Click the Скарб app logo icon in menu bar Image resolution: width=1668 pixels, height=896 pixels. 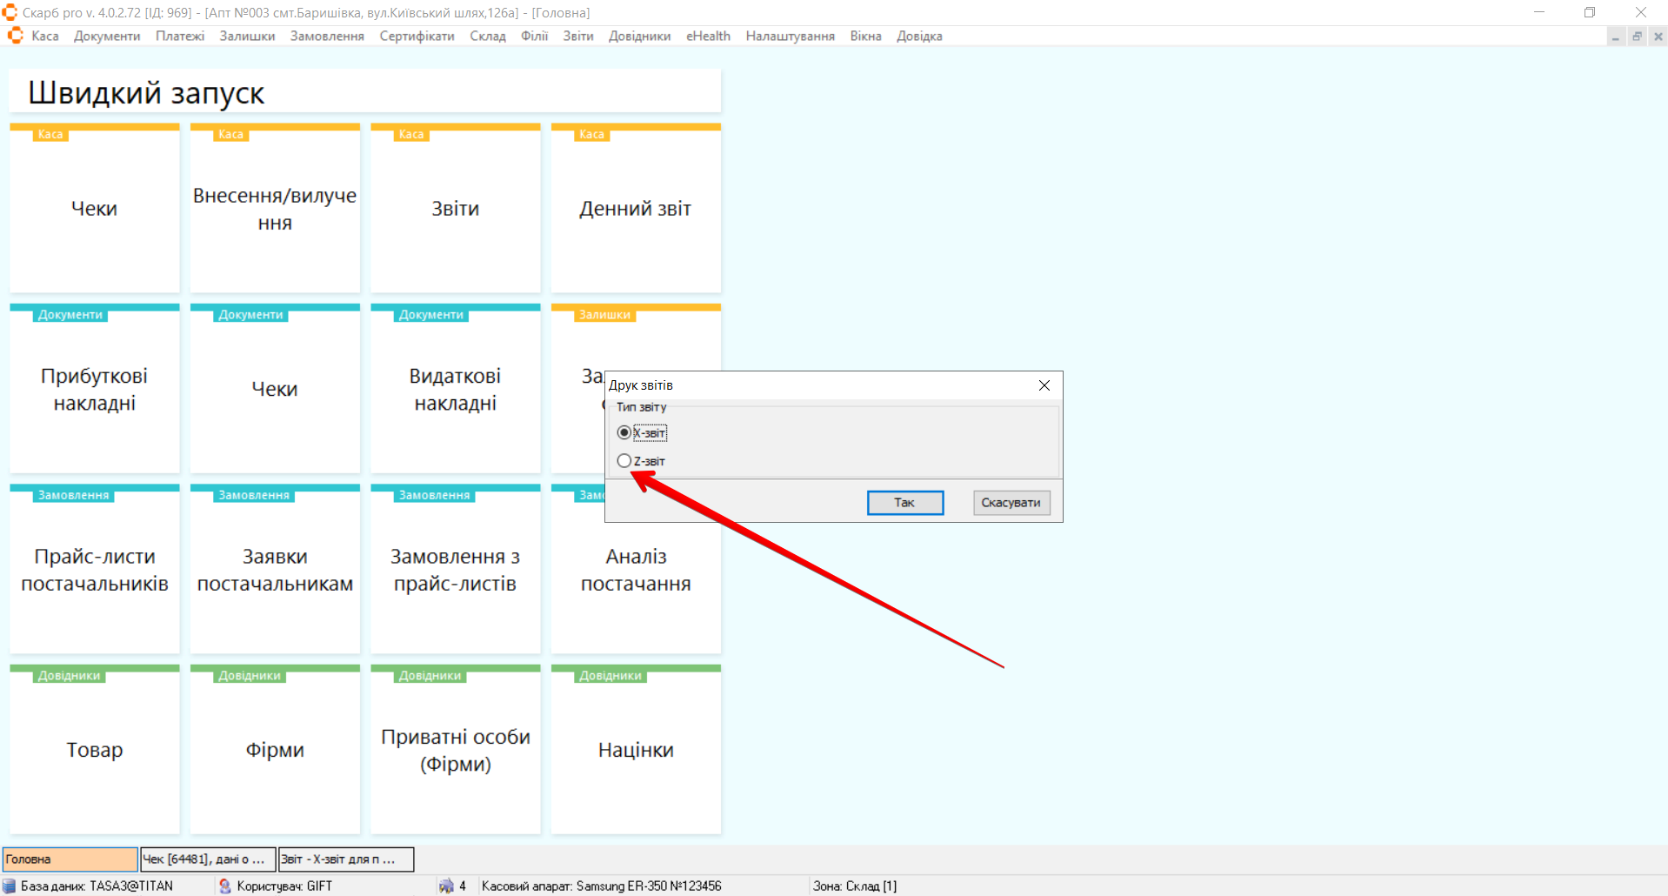[x=15, y=36]
